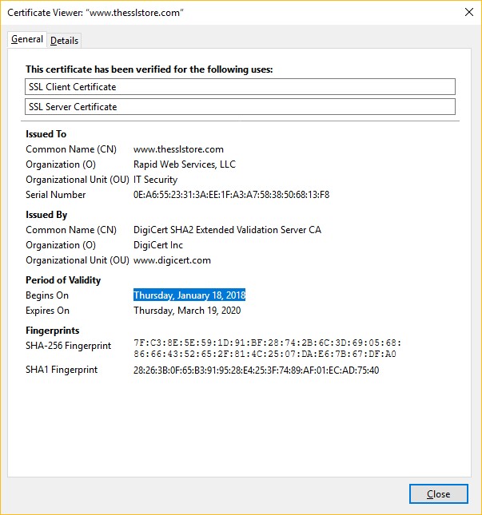
Task: Select the SSL Client Certificate entry
Action: 240,87
